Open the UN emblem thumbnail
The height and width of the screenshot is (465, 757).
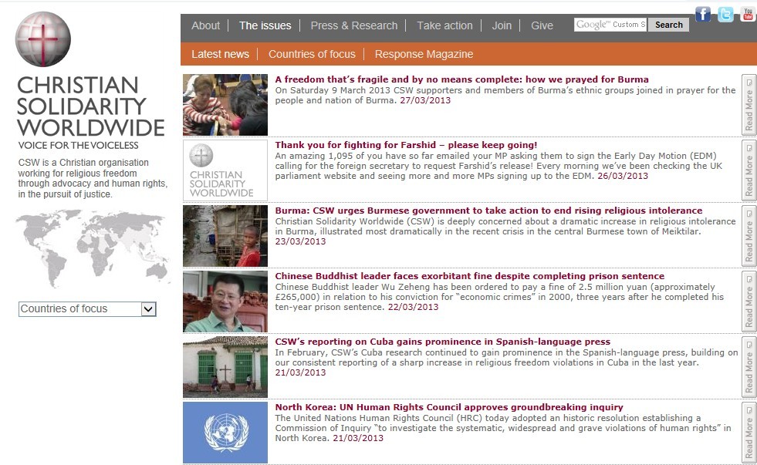click(x=225, y=433)
